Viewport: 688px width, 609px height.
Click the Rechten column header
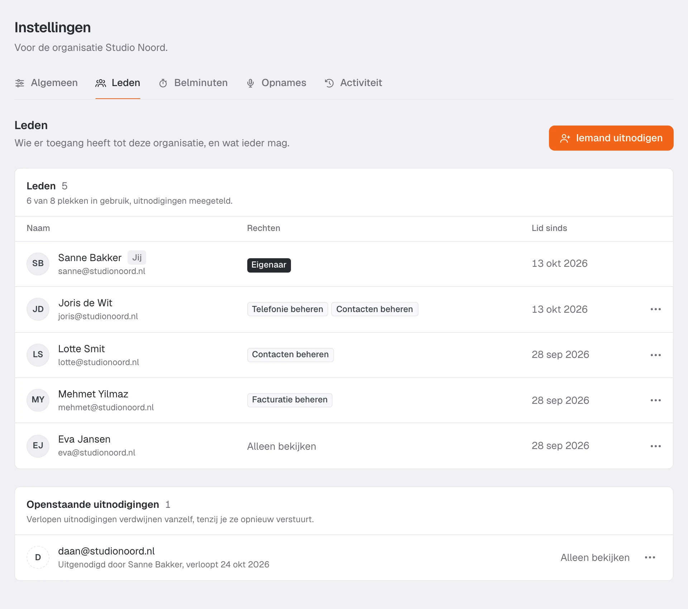coord(264,228)
